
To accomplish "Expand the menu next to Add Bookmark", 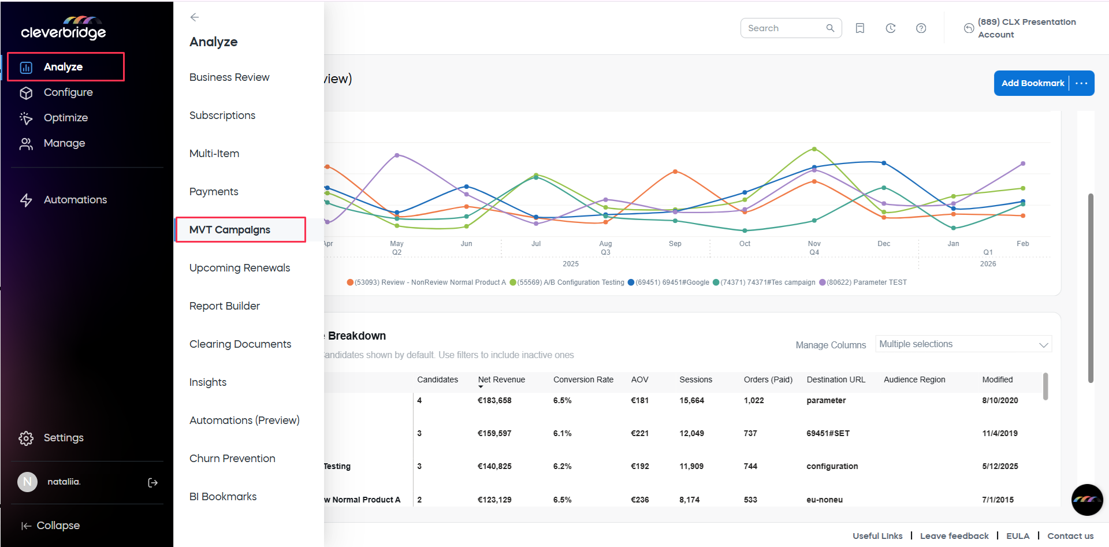I will [x=1082, y=83].
